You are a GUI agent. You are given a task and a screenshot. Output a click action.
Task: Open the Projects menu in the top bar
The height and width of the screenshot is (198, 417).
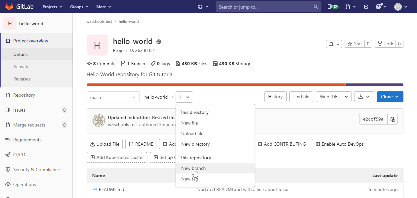52,7
